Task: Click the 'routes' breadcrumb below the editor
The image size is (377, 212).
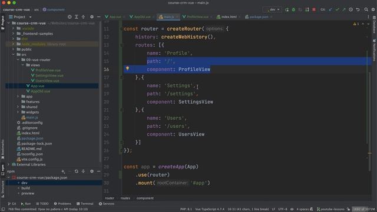Action: [x=125, y=198]
